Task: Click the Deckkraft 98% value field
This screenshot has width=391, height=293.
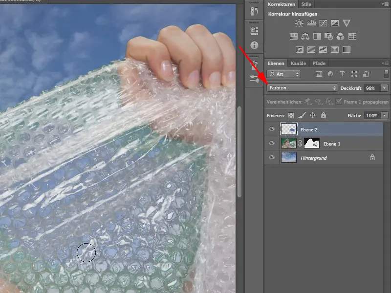Action: point(372,88)
